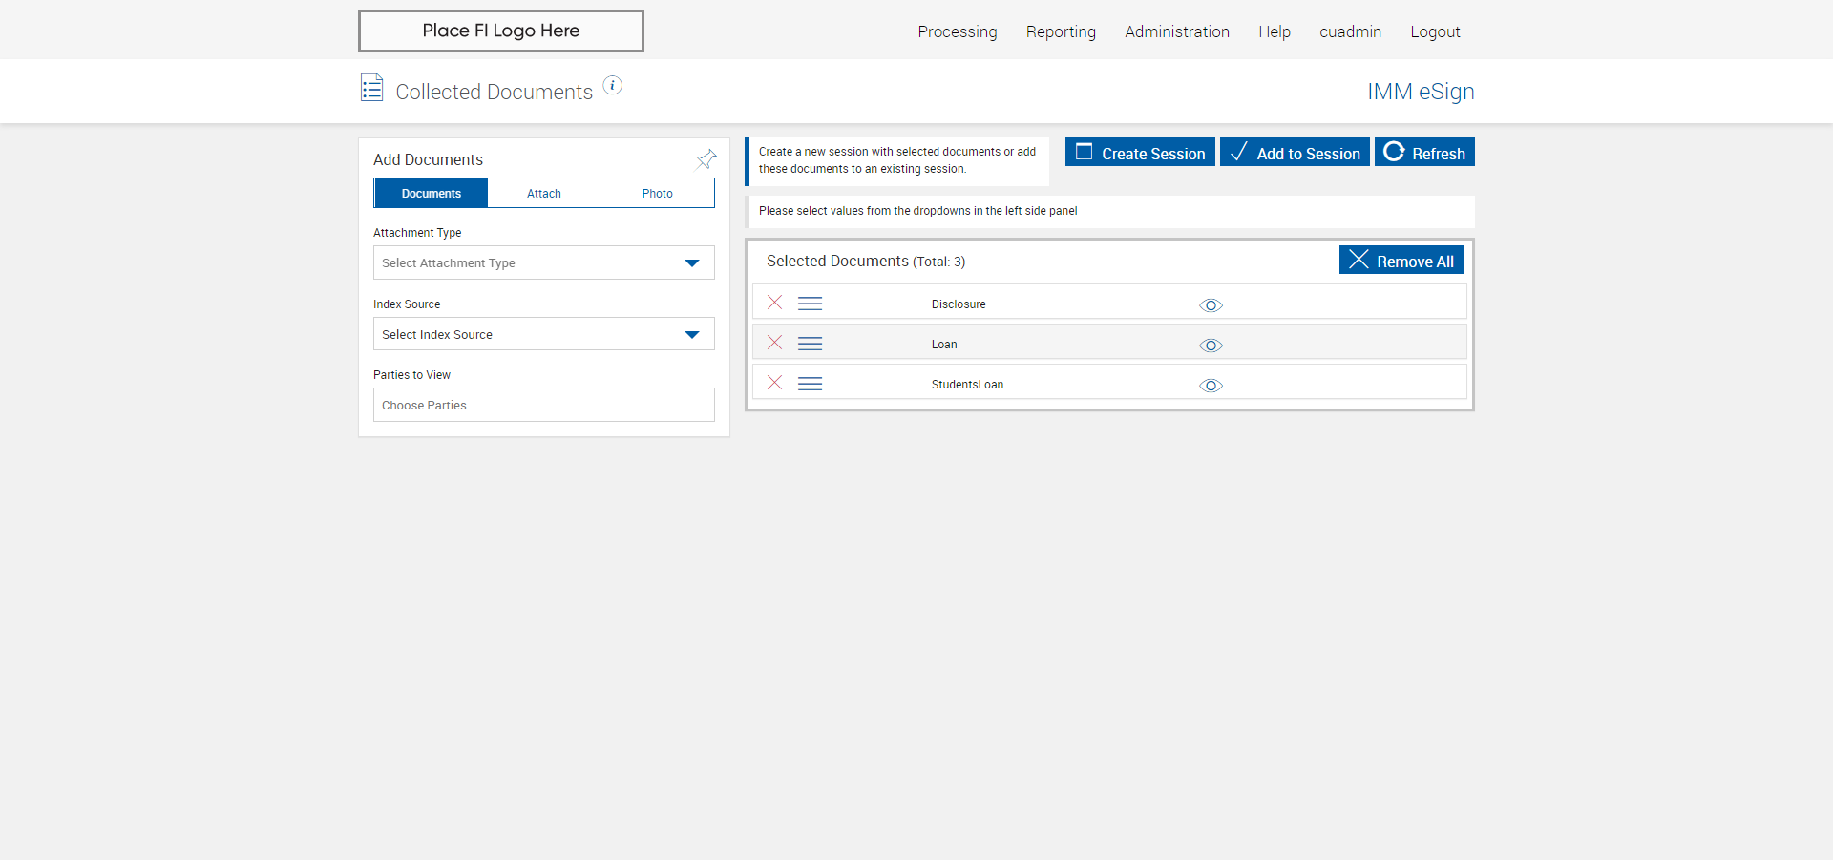The image size is (1833, 860).
Task: Click the Create Session button
Action: (1140, 153)
